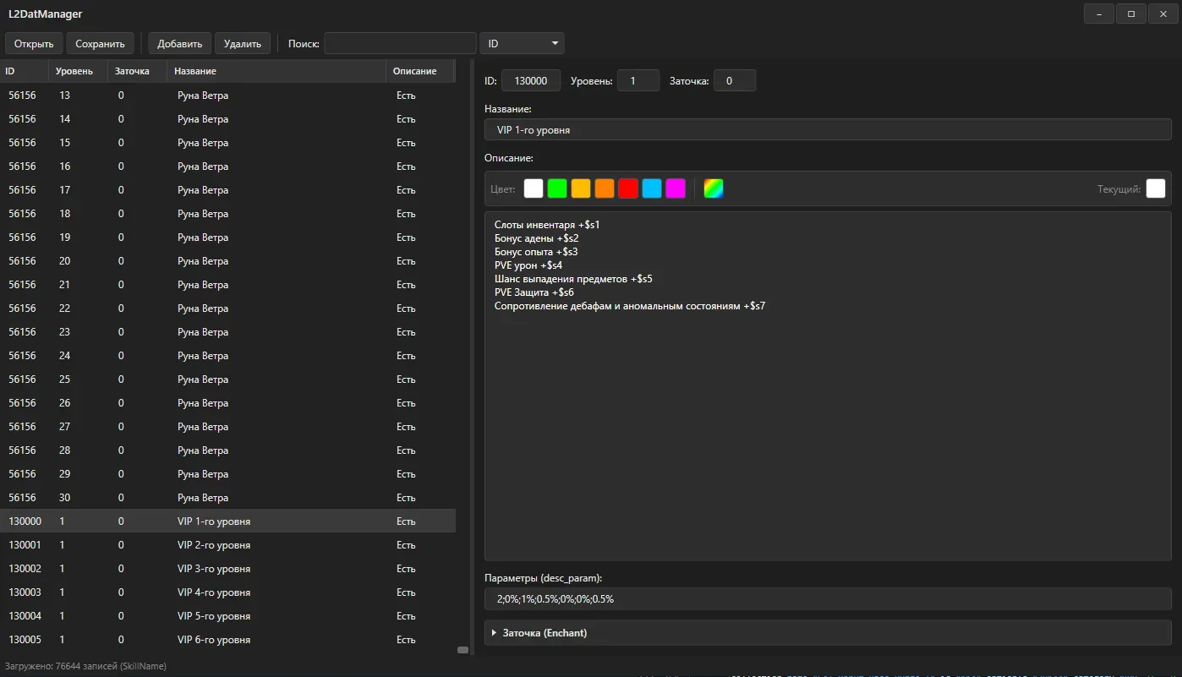1182x677 pixels.
Task: Sort by the ID column header
Action: point(25,71)
